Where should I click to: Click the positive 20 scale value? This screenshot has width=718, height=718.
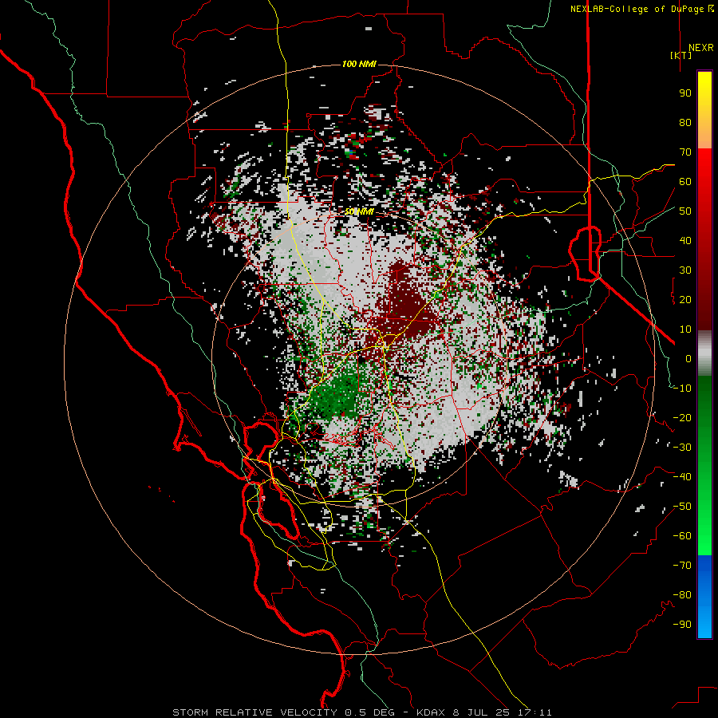[685, 299]
